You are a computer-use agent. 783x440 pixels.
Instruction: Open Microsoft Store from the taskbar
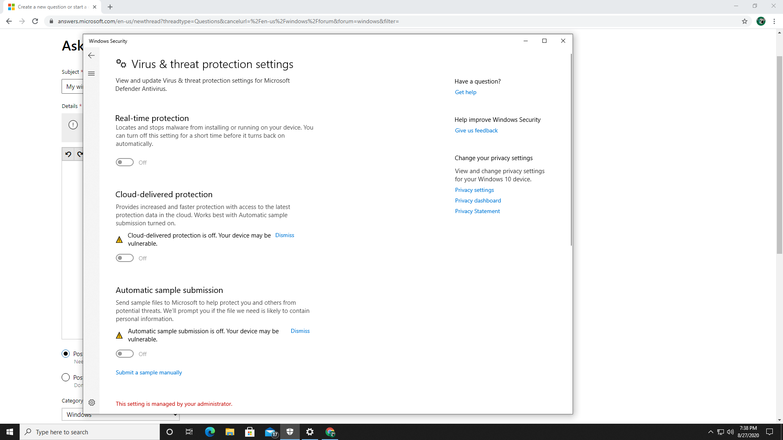(250, 432)
